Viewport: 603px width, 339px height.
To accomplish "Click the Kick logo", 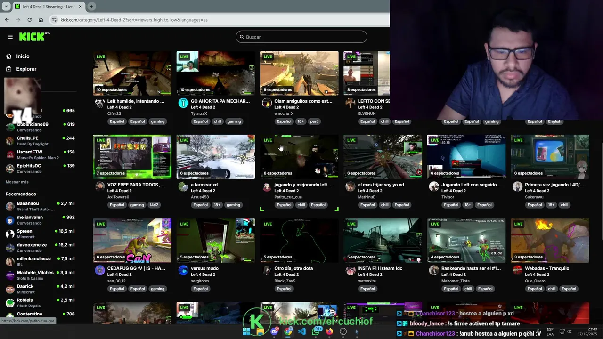I will click(34, 37).
